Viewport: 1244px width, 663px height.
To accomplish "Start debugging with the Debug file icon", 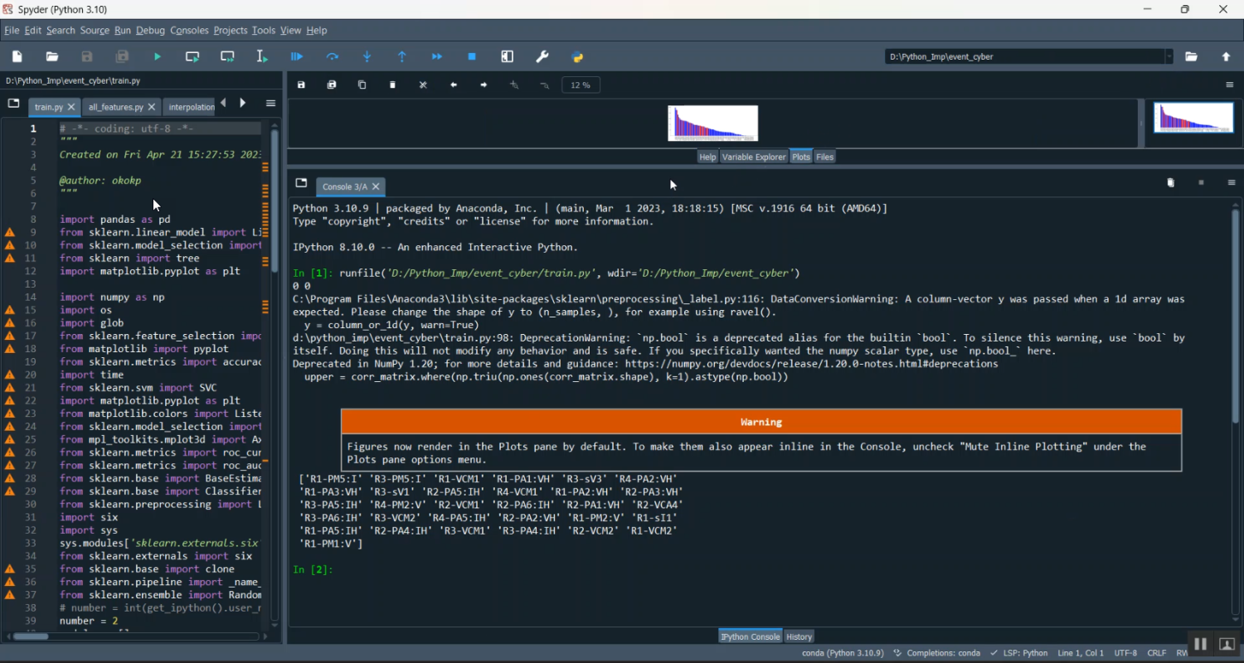I will tap(297, 56).
